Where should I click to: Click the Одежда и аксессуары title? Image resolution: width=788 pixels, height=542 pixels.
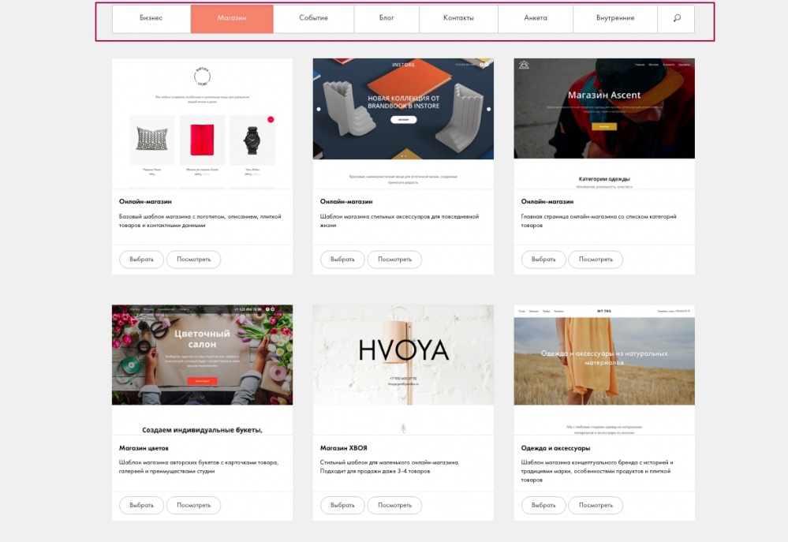[555, 448]
